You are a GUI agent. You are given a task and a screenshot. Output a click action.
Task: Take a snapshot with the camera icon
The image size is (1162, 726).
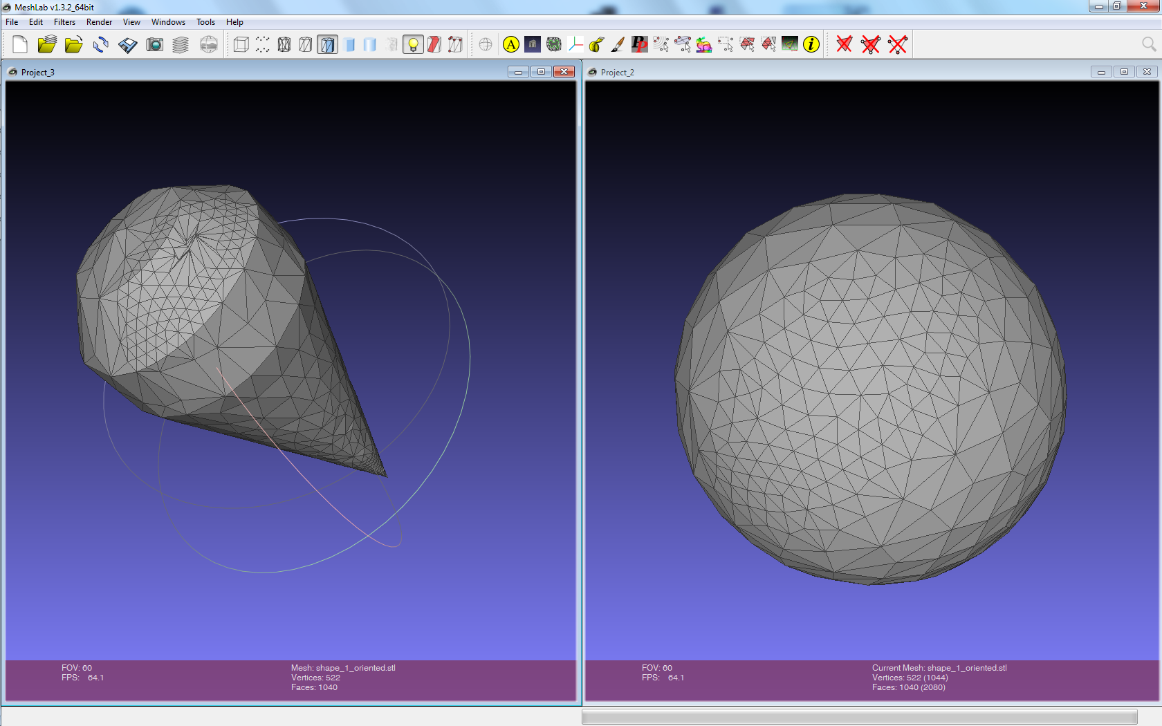click(154, 45)
